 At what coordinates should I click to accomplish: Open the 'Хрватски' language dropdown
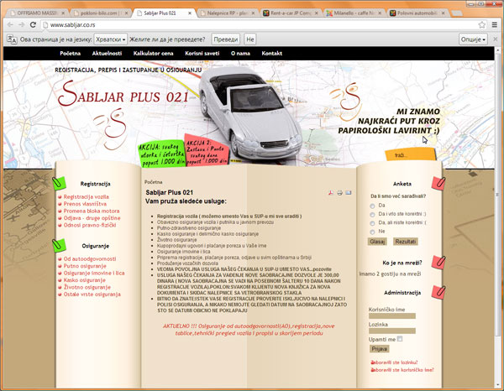pyautogui.click(x=109, y=39)
